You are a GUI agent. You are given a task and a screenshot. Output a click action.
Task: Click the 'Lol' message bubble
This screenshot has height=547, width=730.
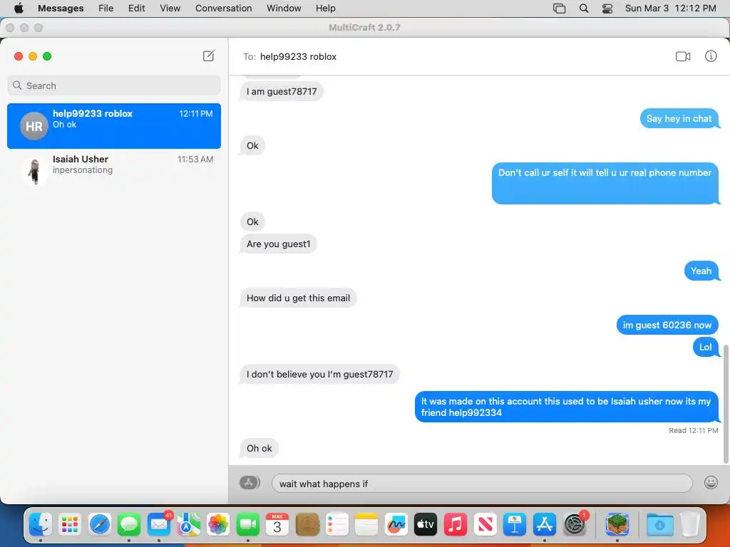pyautogui.click(x=705, y=347)
